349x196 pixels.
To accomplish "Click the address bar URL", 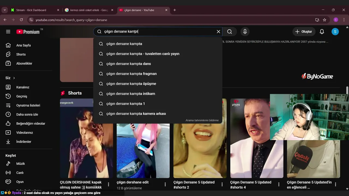I will 71,20.
